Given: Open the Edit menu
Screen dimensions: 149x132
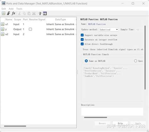Looking at the screenshot, I should tap(4, 9).
